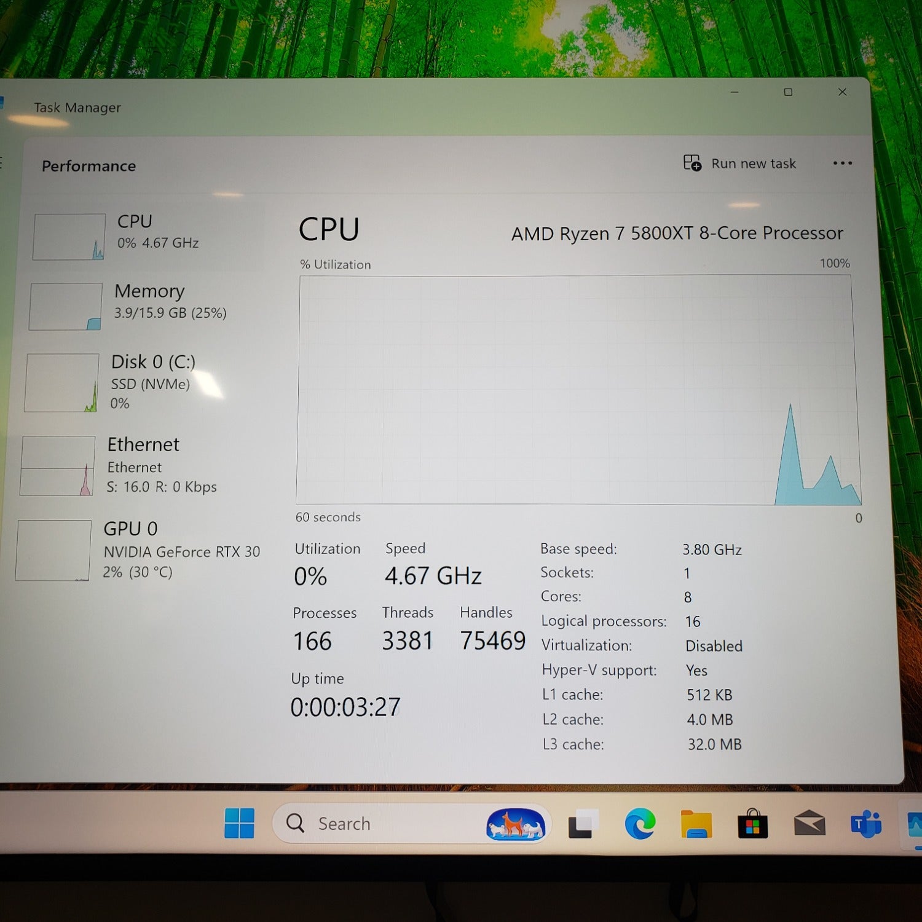The image size is (922, 922).
Task: Select the Disk 0 (C:) activity graph
Action: click(62, 382)
